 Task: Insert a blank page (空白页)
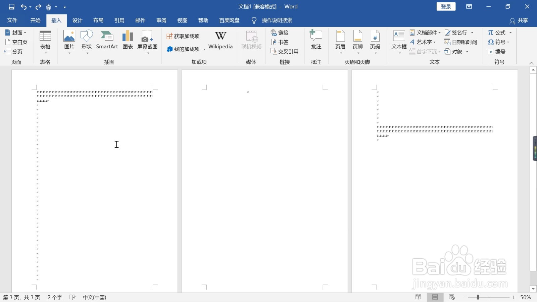pos(16,42)
